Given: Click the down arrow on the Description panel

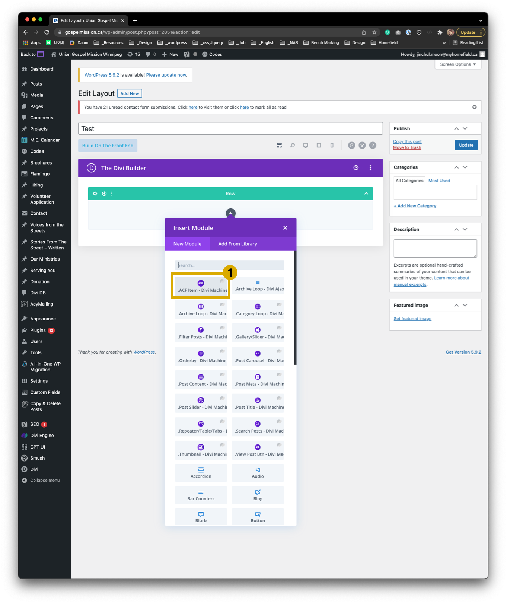Looking at the screenshot, I should click(465, 229).
